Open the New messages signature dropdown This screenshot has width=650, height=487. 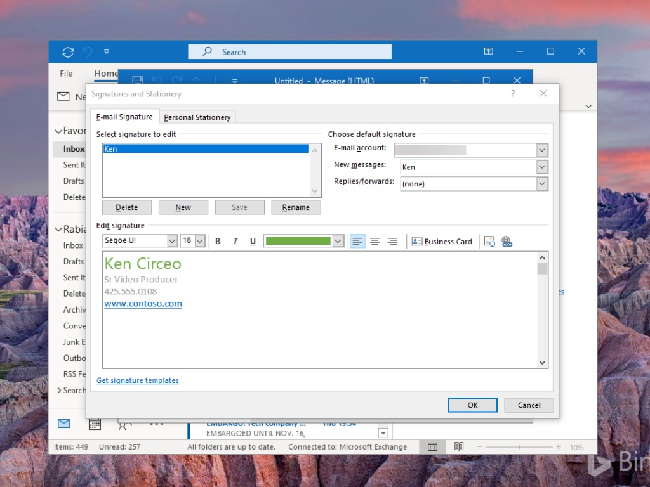[x=541, y=167]
